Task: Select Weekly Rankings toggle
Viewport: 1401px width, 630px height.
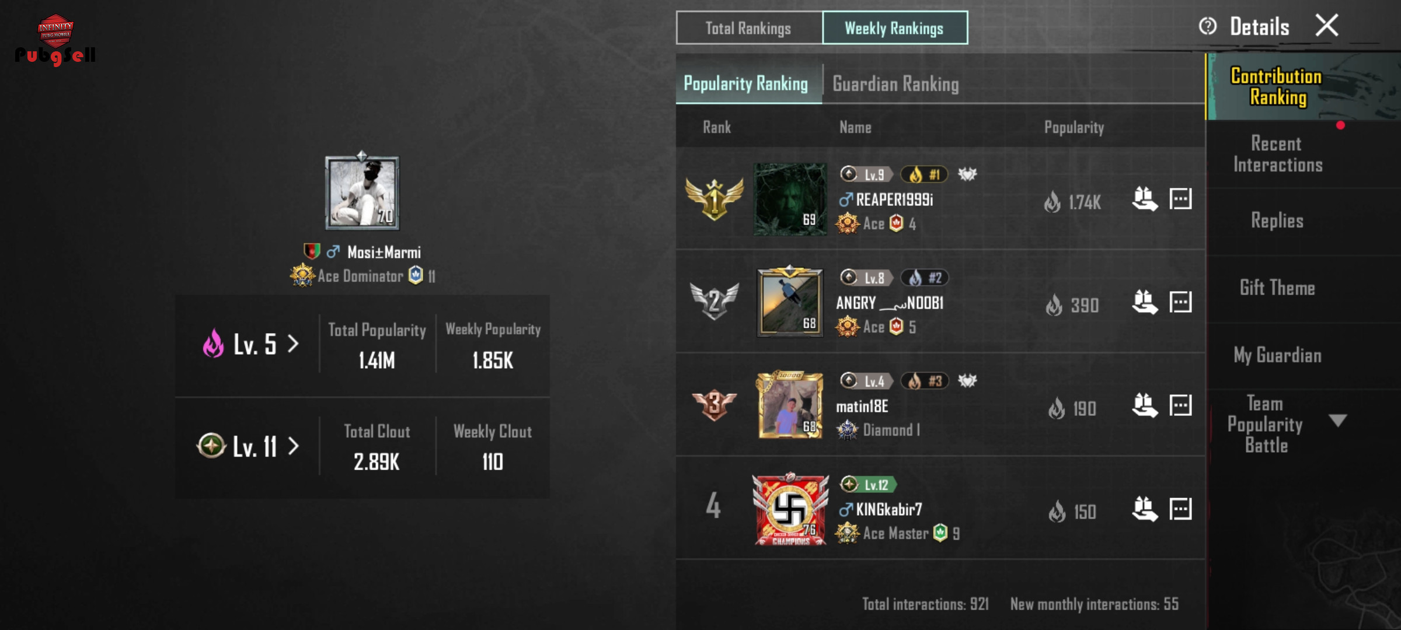Action: click(x=895, y=28)
